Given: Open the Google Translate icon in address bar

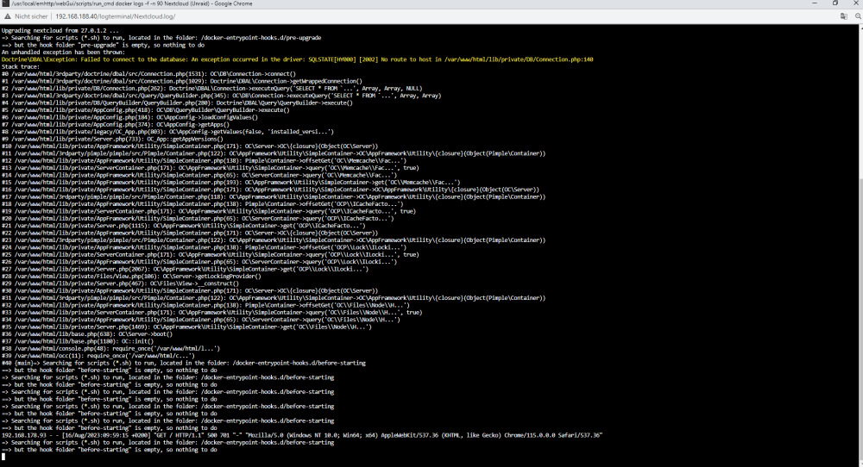Looking at the screenshot, I should 844,16.
